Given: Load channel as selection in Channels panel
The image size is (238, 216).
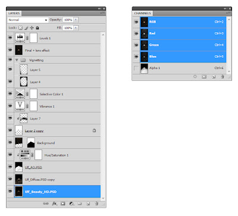Looking at the screenshot, I should click(x=195, y=77).
